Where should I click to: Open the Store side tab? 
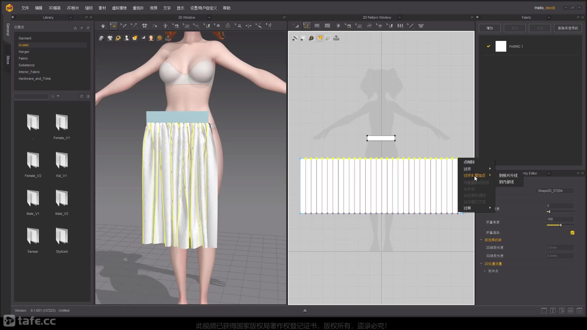click(x=8, y=60)
